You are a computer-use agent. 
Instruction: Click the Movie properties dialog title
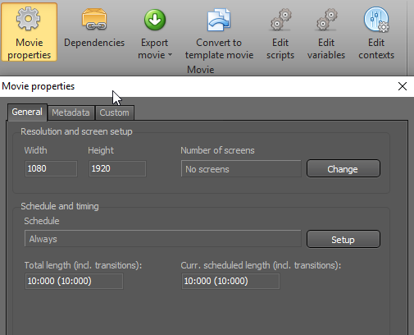coord(39,86)
